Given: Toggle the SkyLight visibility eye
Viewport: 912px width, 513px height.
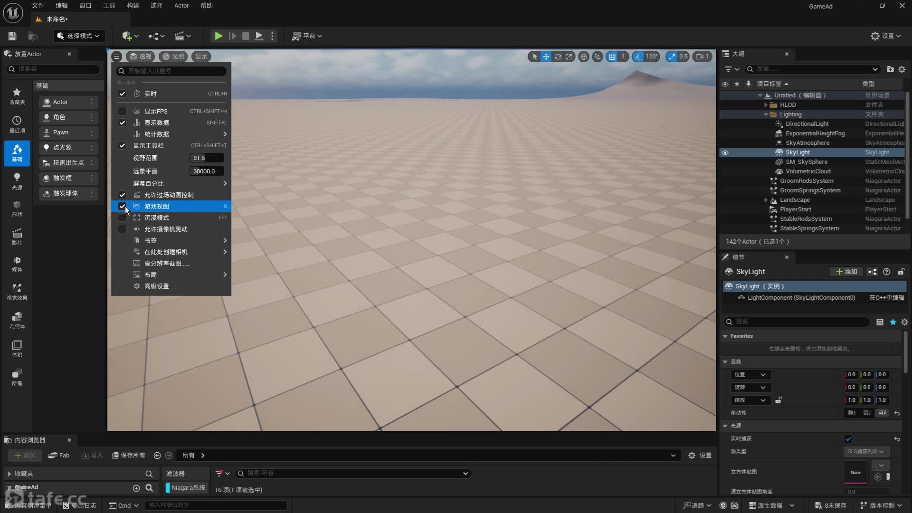Looking at the screenshot, I should coord(725,152).
